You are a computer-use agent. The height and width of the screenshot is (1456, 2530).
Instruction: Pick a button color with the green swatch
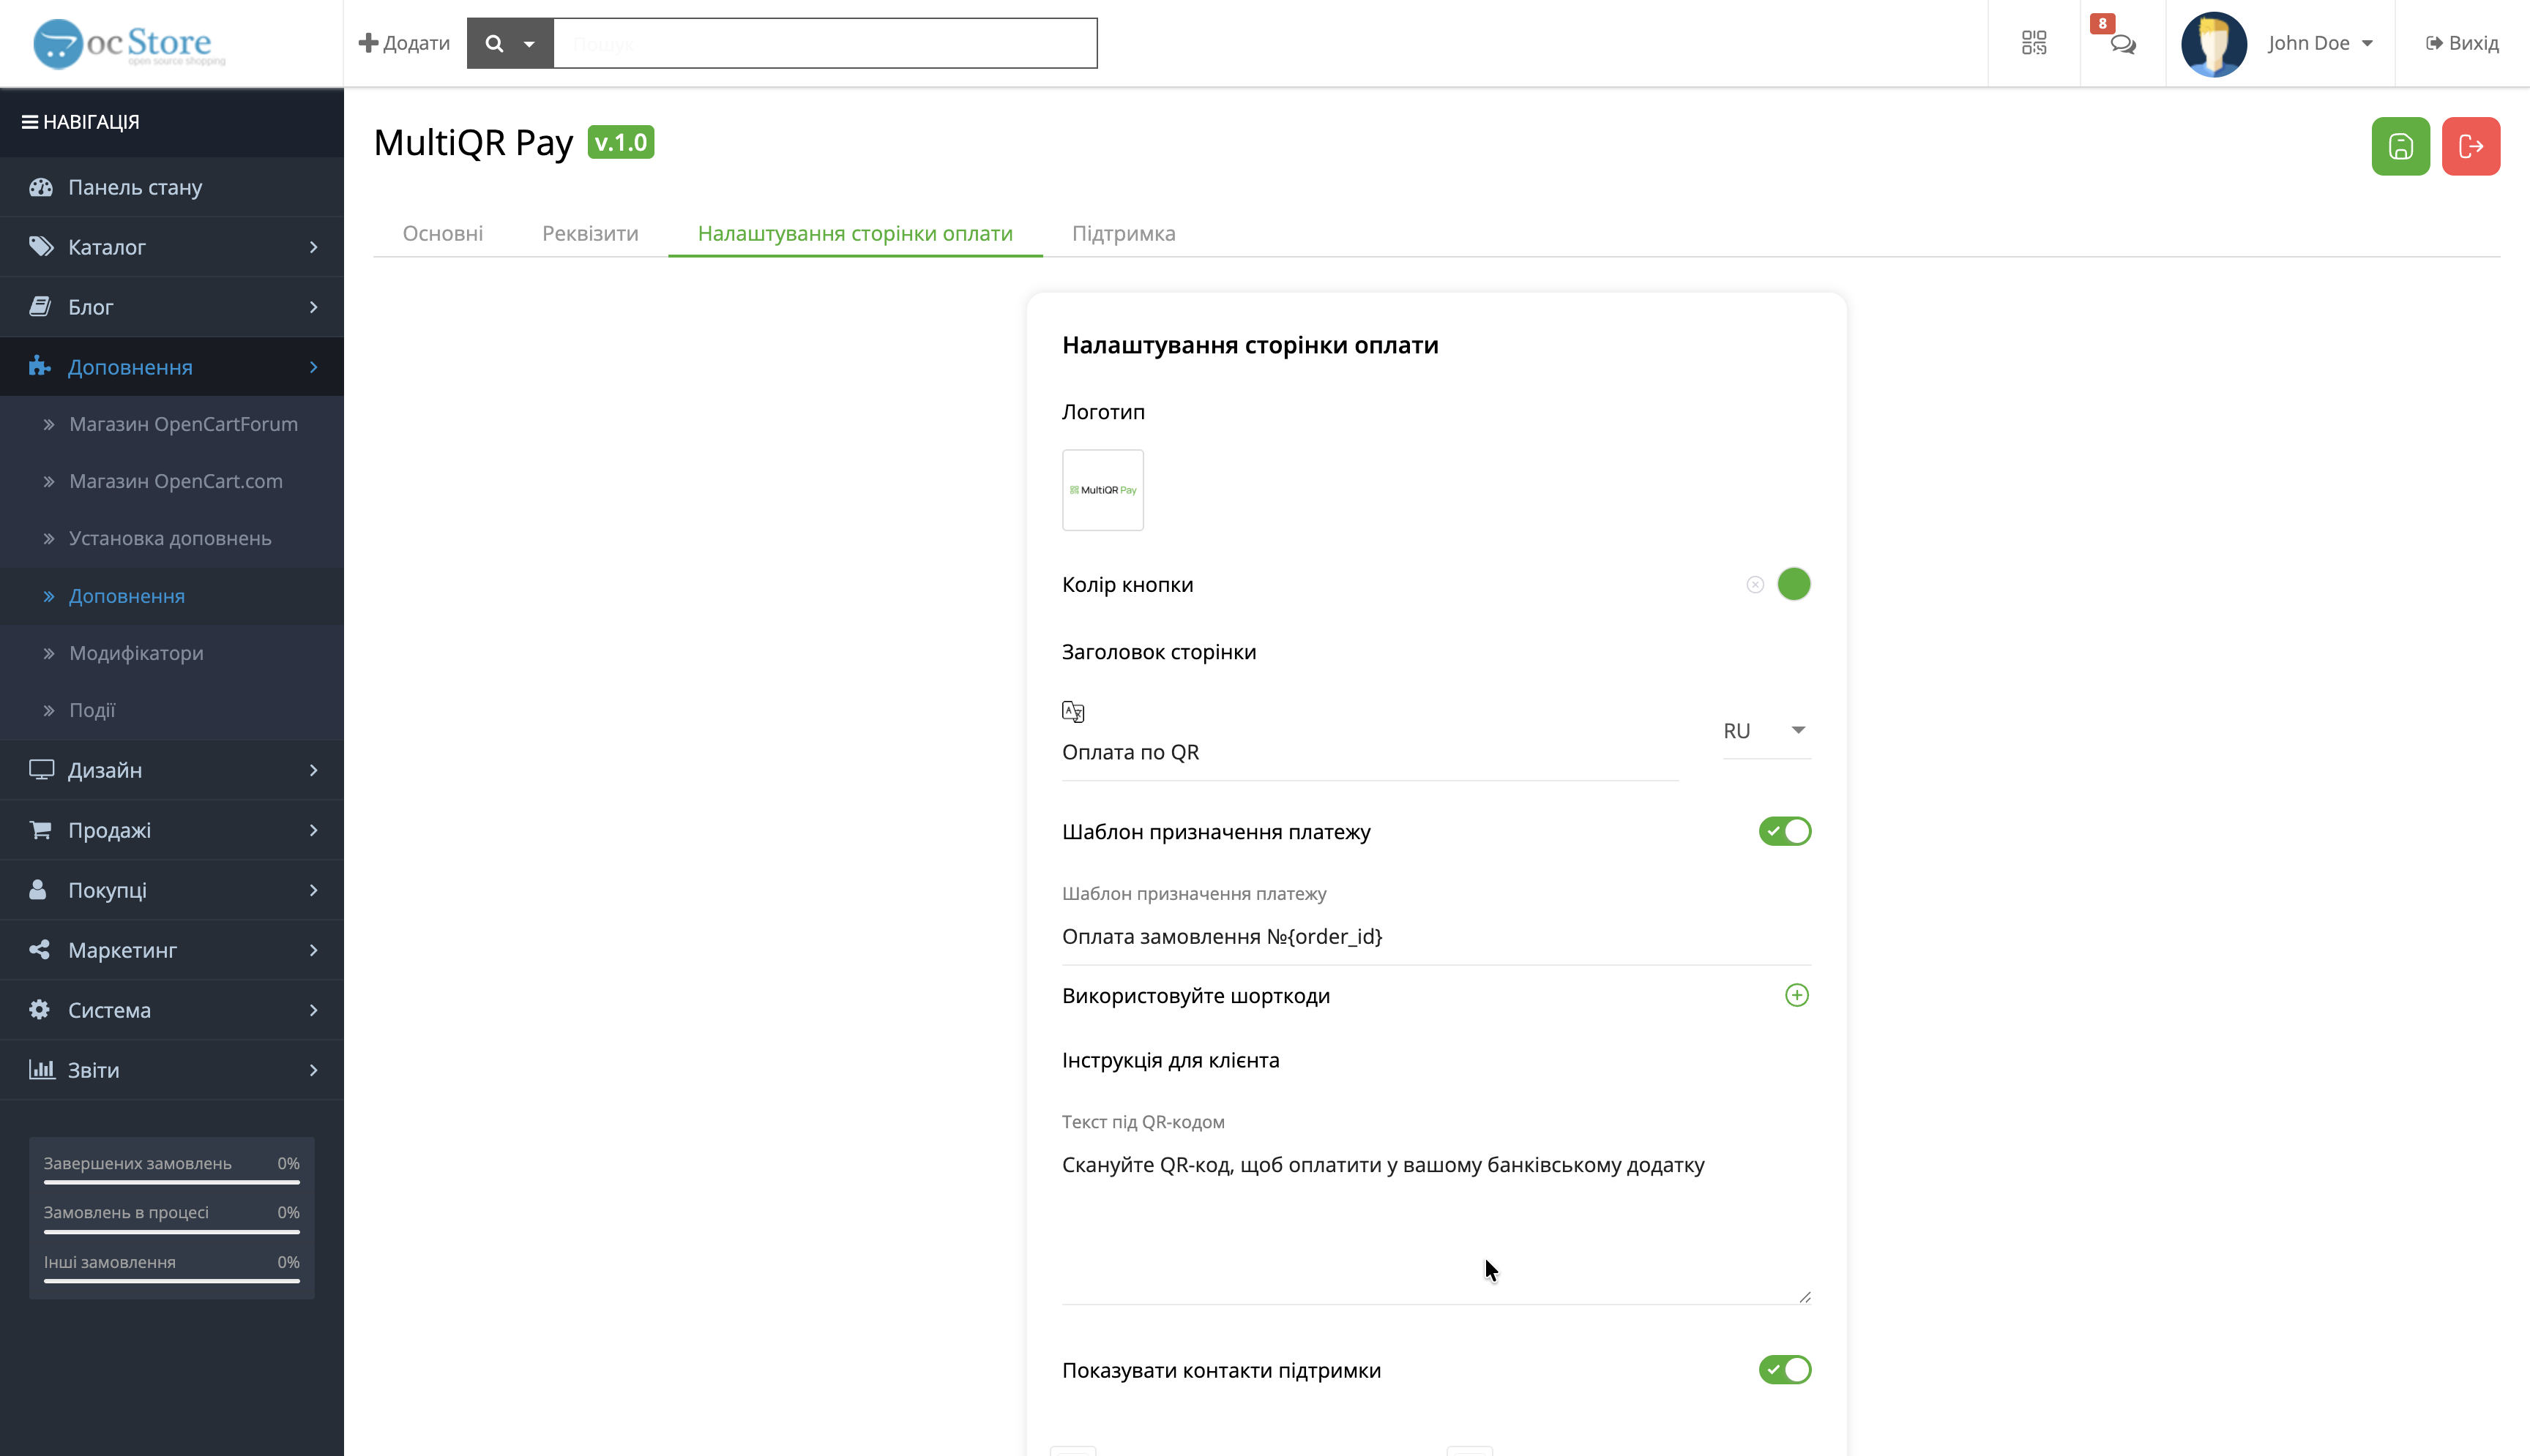pos(1794,584)
